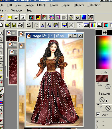Click the grayed-out horizontal lines effect icon
Viewport: 112px width, 129px height.
coord(64,17)
